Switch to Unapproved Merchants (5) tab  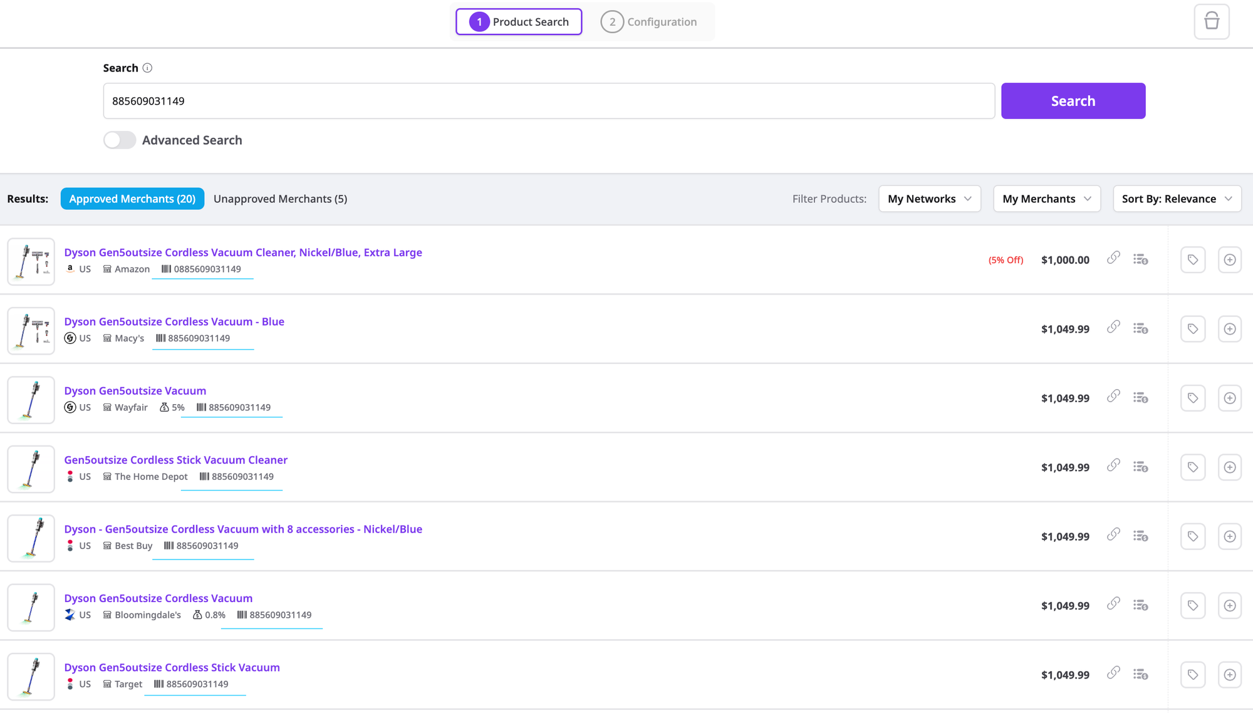click(280, 199)
